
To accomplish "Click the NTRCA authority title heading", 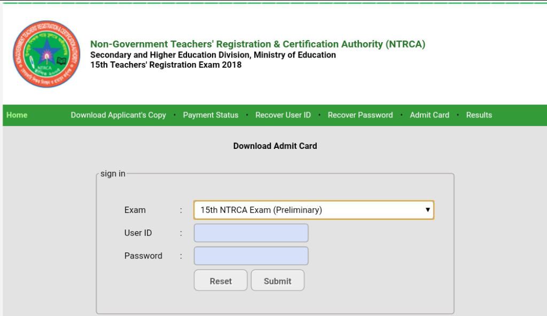I will tap(257, 44).
